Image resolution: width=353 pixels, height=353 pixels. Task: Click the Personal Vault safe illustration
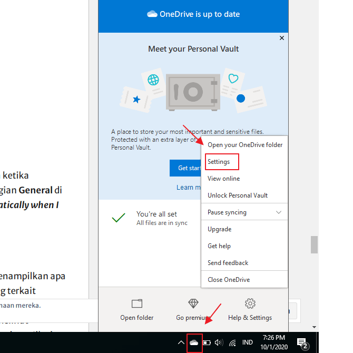click(193, 92)
